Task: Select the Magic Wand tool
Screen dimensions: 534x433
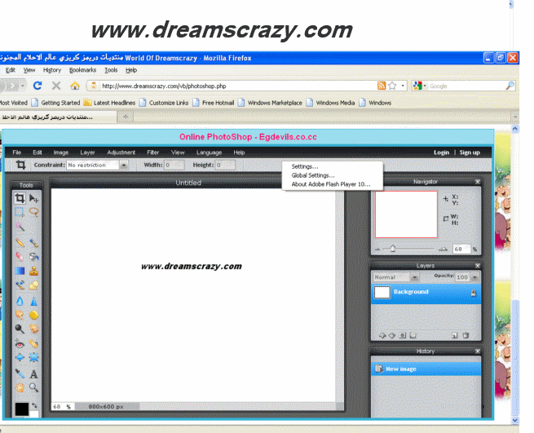Action: 20,227
